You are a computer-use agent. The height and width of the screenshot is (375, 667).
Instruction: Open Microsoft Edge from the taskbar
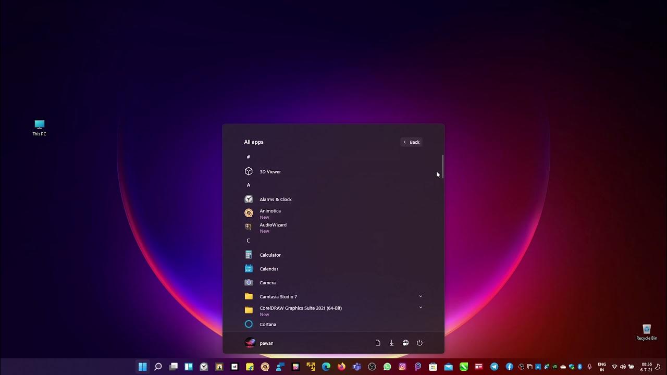point(326,367)
